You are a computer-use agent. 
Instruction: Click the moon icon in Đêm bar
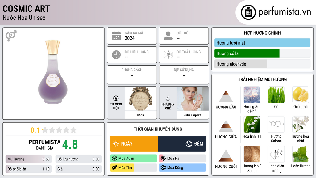[189, 144]
